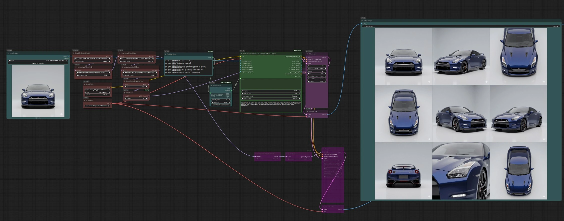Viewport: 564px width, 221px height.
Task: Increase target_size in the text encode node
Action: pos(299,91)
